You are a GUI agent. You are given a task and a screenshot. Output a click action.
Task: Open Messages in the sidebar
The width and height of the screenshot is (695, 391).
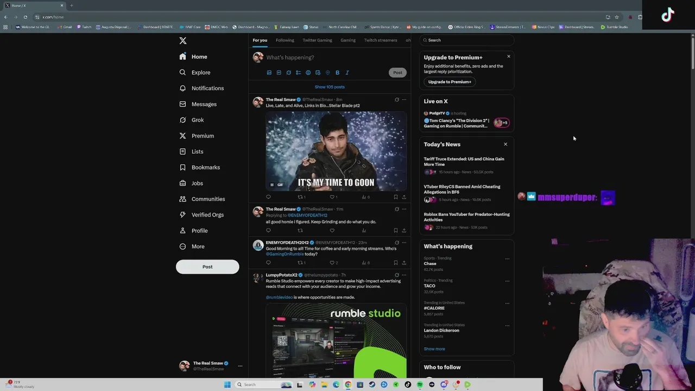pos(198,104)
